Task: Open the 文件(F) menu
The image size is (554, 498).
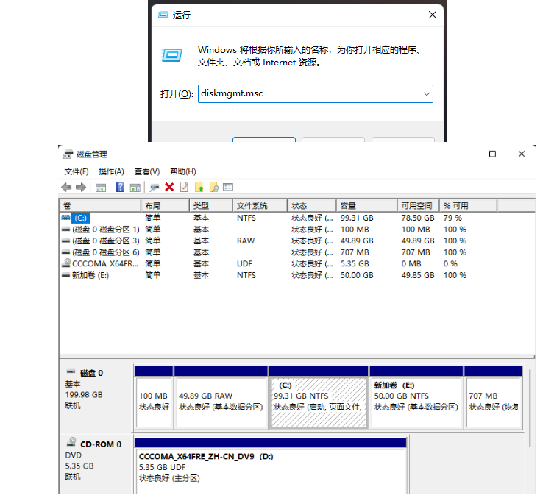Action: [x=77, y=171]
